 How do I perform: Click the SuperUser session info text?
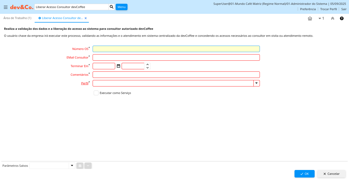click(280, 4)
